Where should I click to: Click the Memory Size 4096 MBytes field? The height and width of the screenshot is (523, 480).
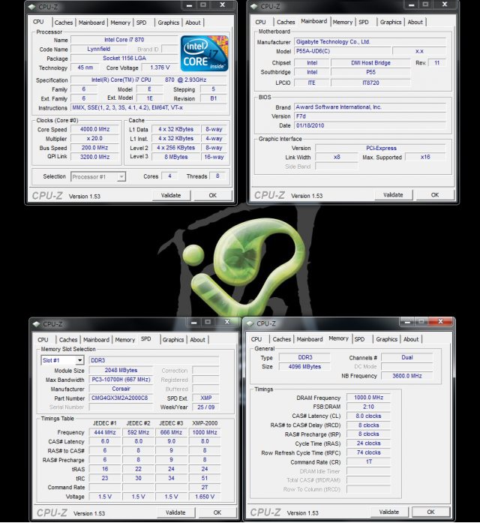coord(304,367)
